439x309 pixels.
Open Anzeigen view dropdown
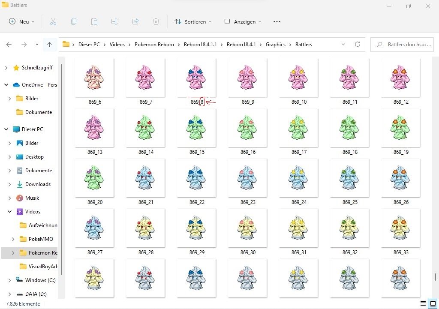243,21
